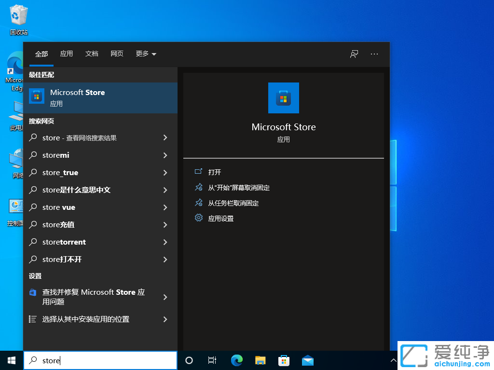Expand the 更多 search filter dropdown
This screenshot has height=370, width=494.
146,54
